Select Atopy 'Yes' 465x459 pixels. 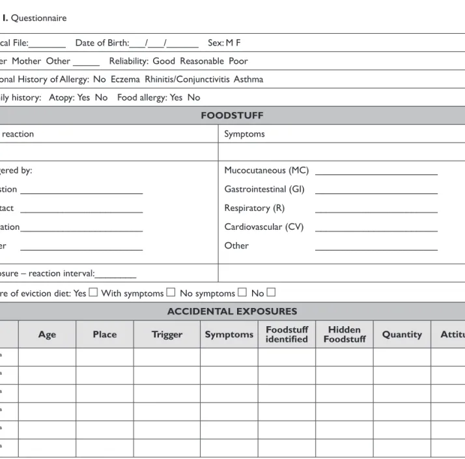click(83, 98)
